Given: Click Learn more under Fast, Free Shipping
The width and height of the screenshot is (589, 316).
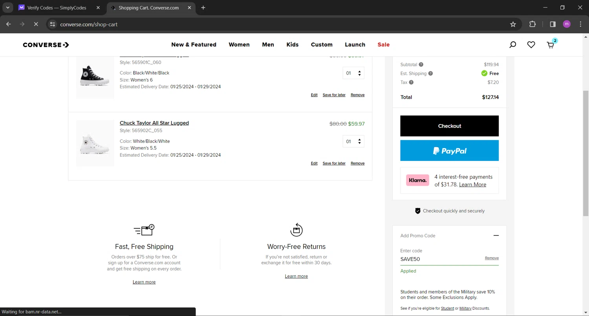Looking at the screenshot, I should tap(144, 282).
